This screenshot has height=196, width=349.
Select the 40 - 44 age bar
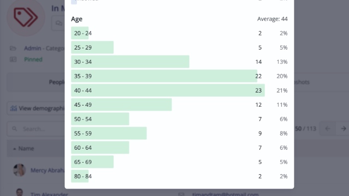tap(168, 90)
